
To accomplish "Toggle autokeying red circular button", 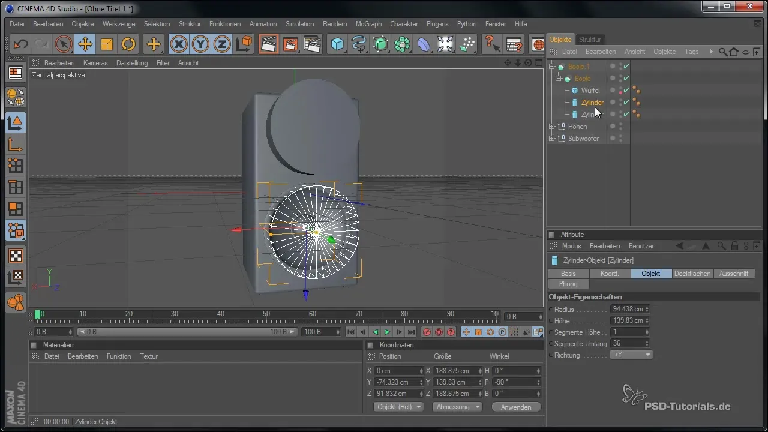I will pyautogui.click(x=439, y=332).
